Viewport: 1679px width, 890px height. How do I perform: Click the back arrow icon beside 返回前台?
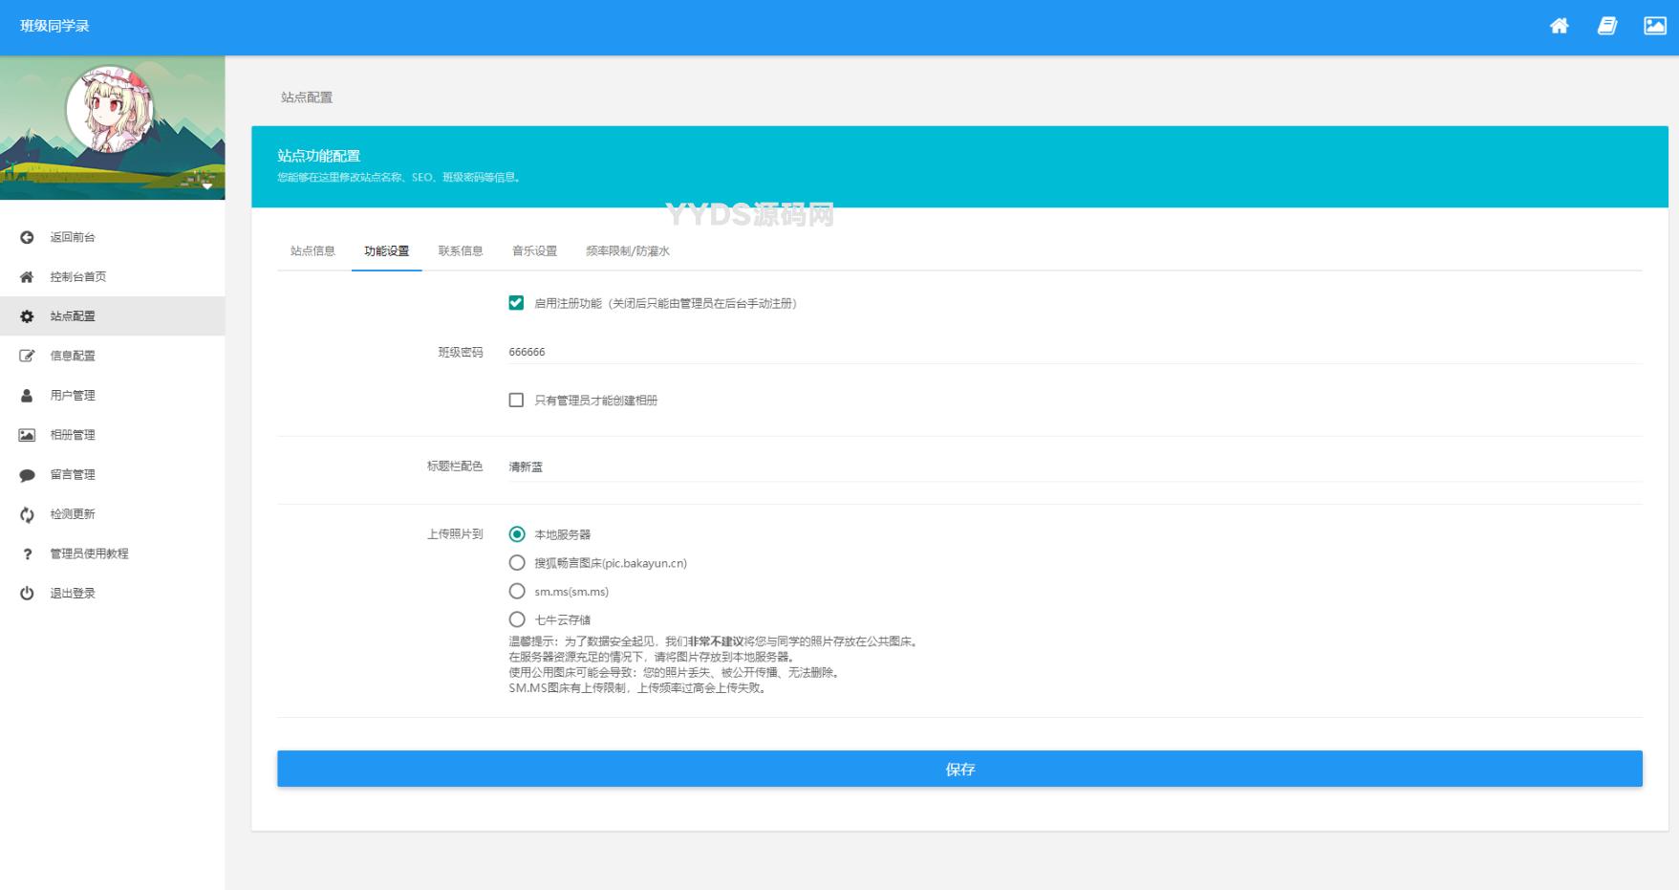(27, 237)
